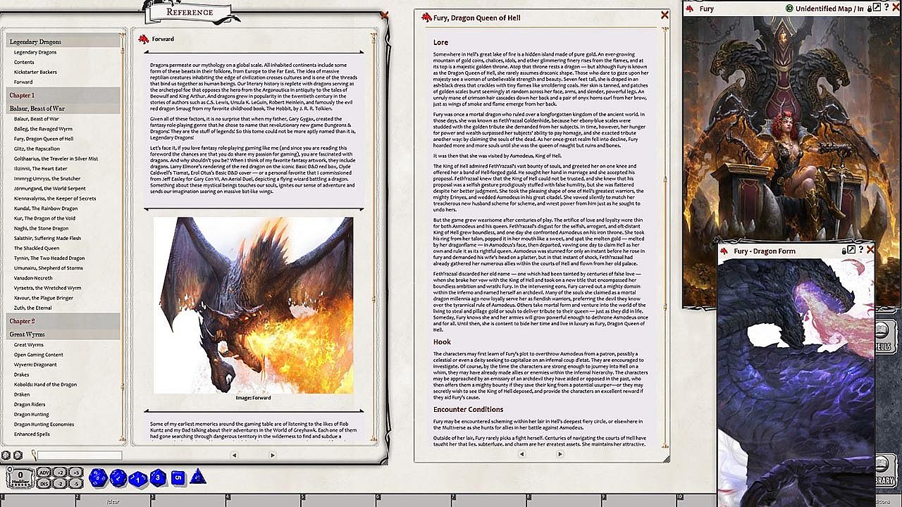Screen dimensions: 902x507
Task: Open the Dragon Riders entry
Action: click(30, 404)
